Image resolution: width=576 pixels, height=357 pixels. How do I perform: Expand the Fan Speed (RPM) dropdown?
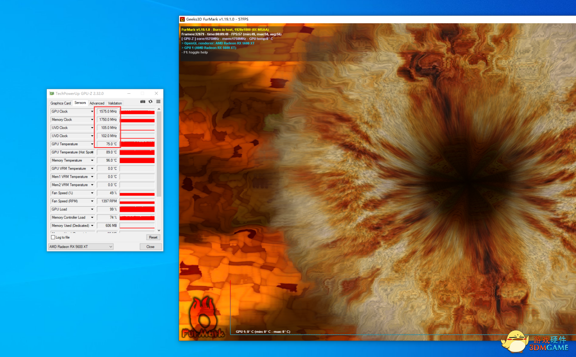point(92,201)
